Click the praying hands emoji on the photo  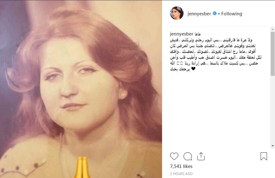[x=82, y=167]
